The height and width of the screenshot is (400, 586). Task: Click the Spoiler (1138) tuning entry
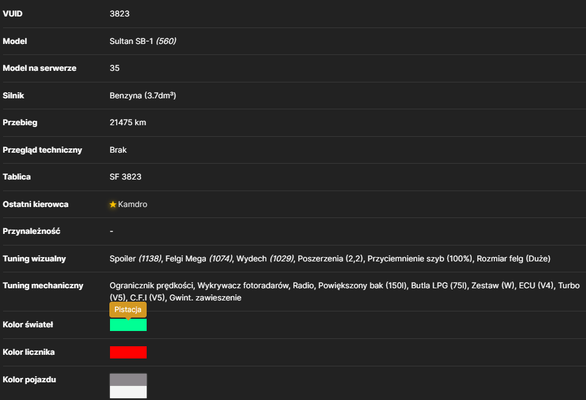coord(135,258)
